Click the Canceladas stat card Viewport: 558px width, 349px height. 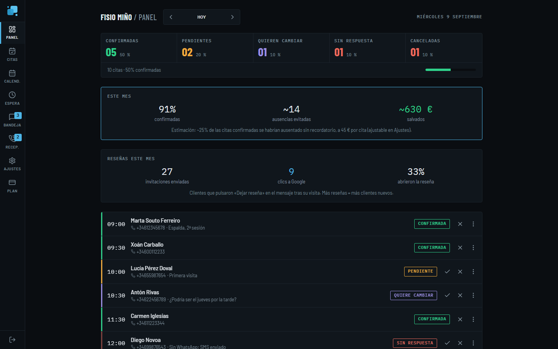(x=444, y=48)
